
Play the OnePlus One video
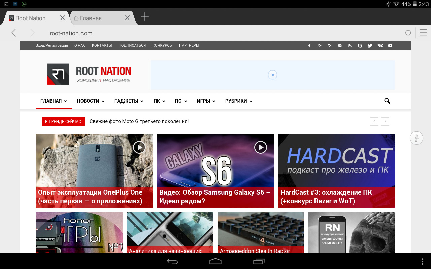[x=139, y=147]
